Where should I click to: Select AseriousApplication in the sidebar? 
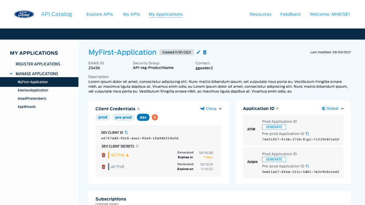[33, 90]
